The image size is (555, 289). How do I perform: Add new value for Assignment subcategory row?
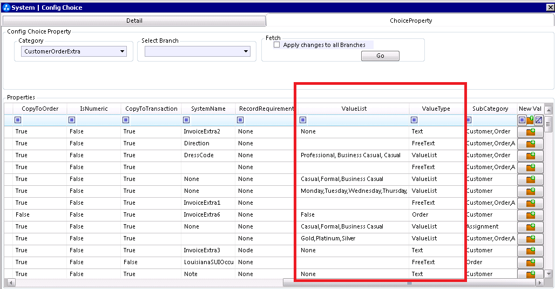click(530, 227)
